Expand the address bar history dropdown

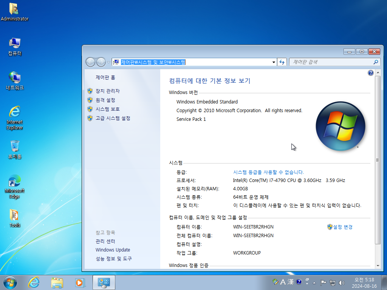point(274,62)
